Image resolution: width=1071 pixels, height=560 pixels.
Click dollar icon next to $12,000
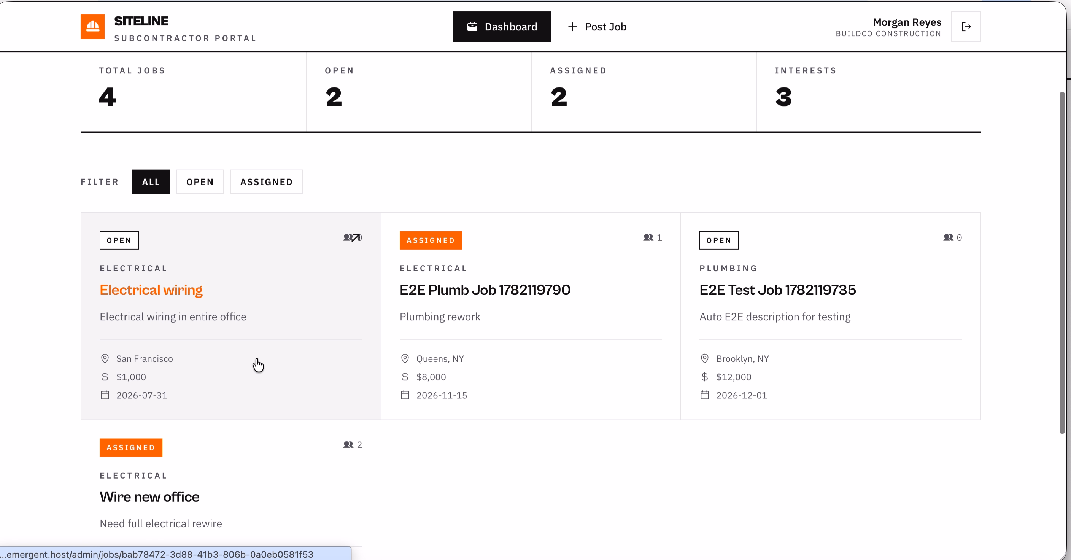click(x=705, y=377)
